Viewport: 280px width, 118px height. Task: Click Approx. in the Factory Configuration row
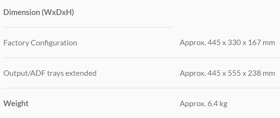tap(193, 43)
